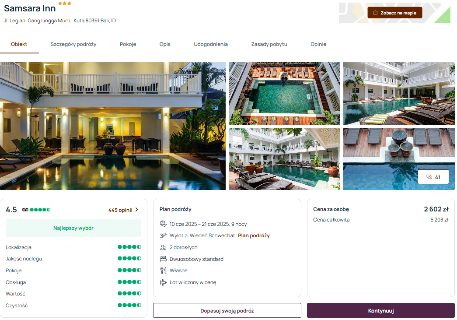457x320 pixels.
Task: Go to the Opinie tab
Action: (x=318, y=44)
